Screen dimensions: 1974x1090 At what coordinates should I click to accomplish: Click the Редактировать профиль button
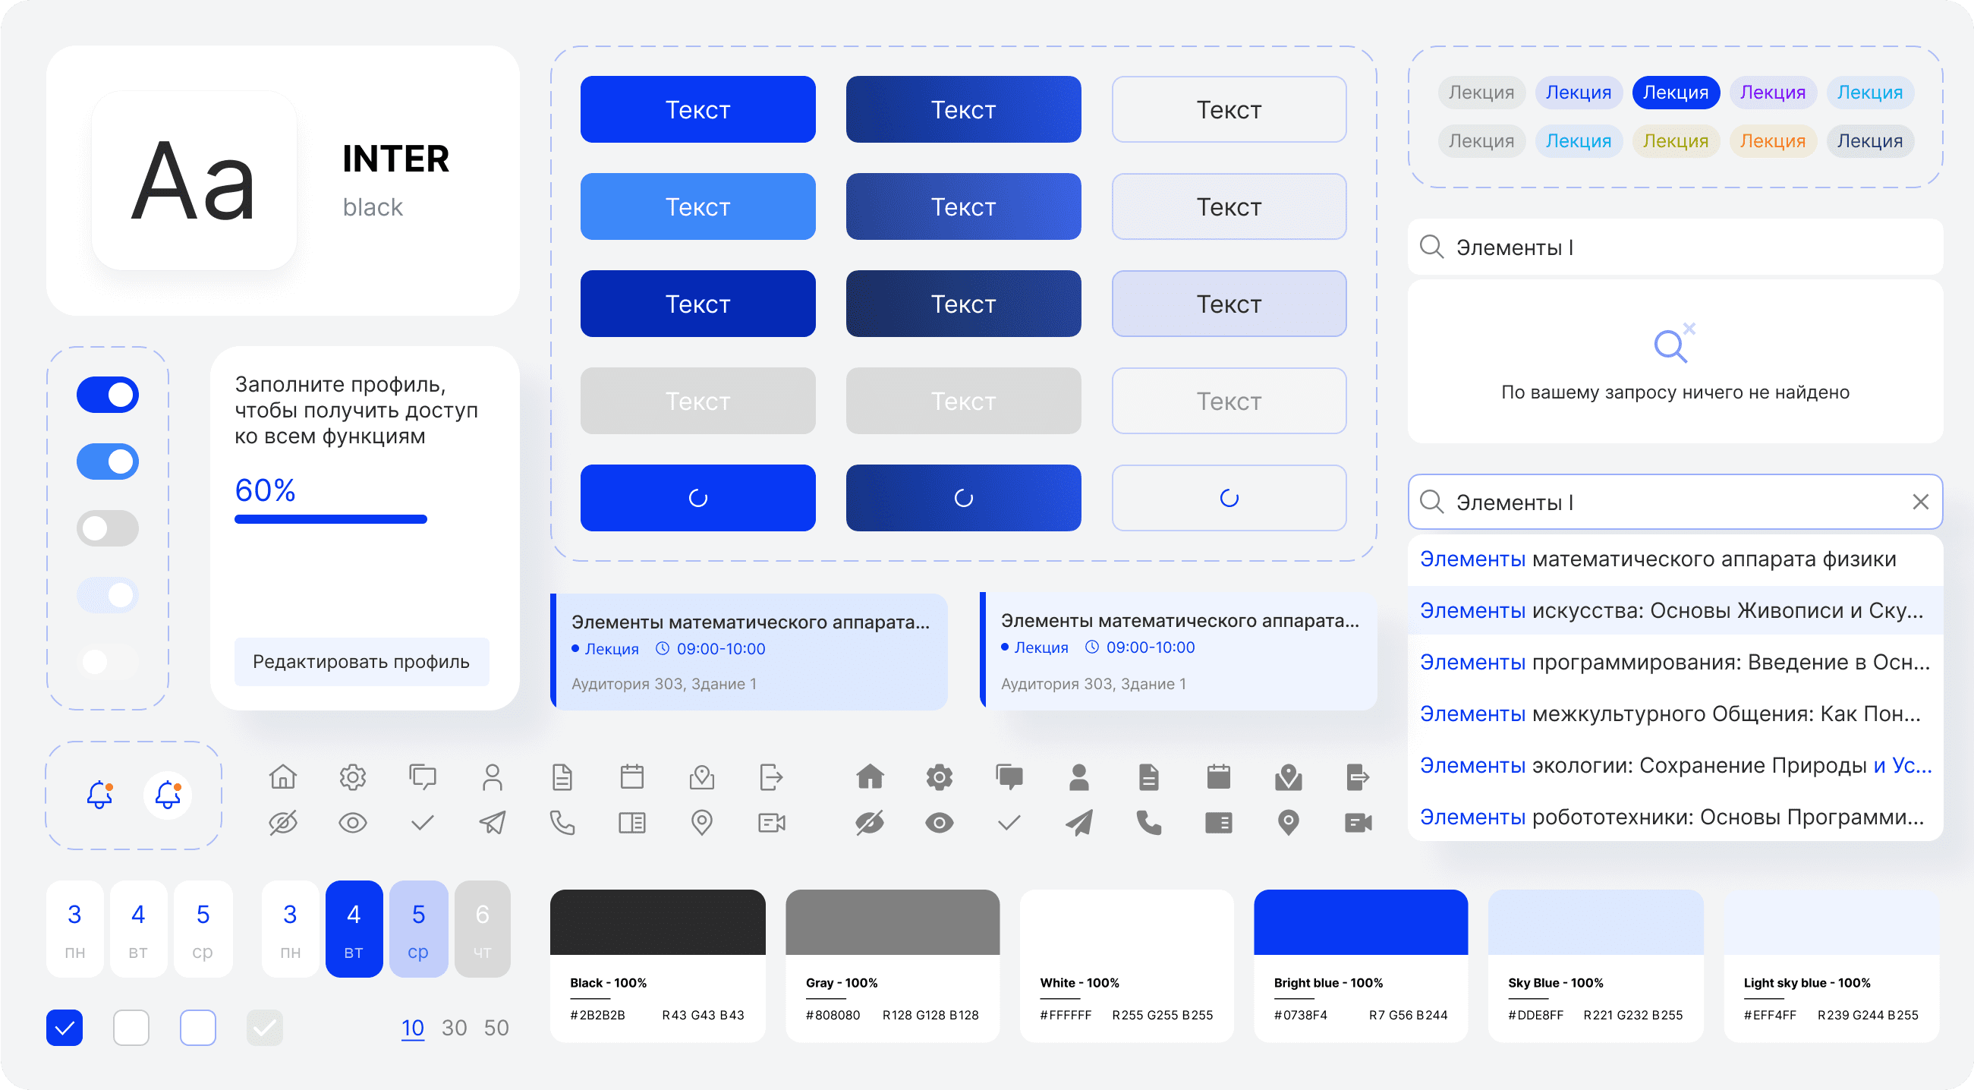pos(361,661)
